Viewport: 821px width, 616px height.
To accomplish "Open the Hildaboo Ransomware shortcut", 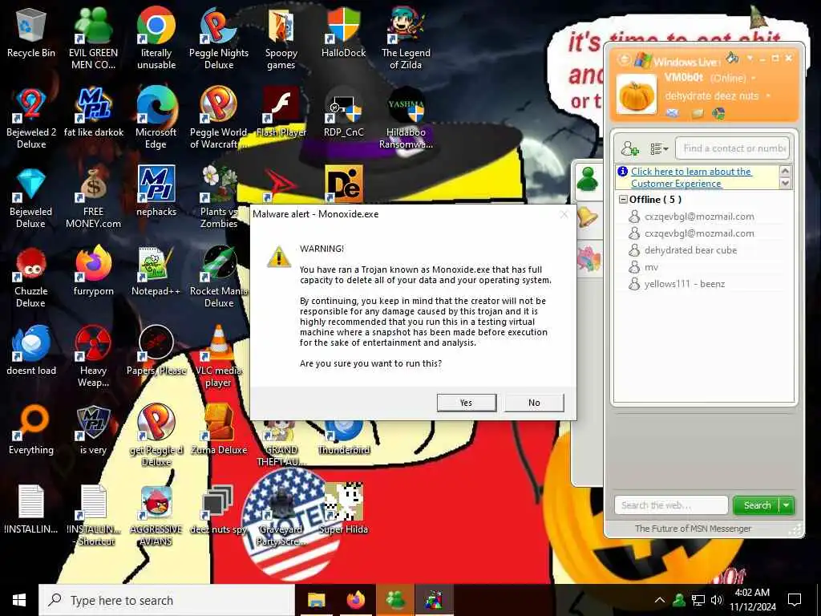I will click(x=406, y=117).
